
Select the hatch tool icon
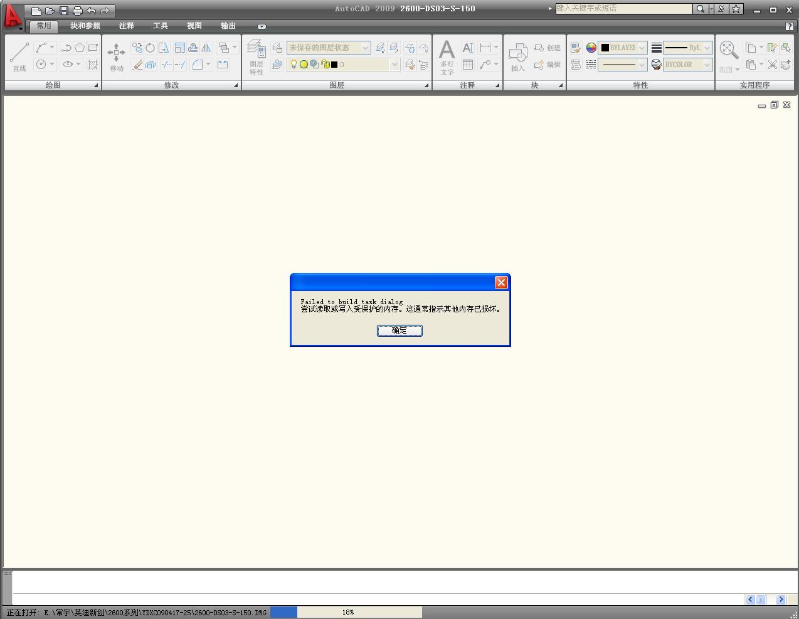pos(93,64)
